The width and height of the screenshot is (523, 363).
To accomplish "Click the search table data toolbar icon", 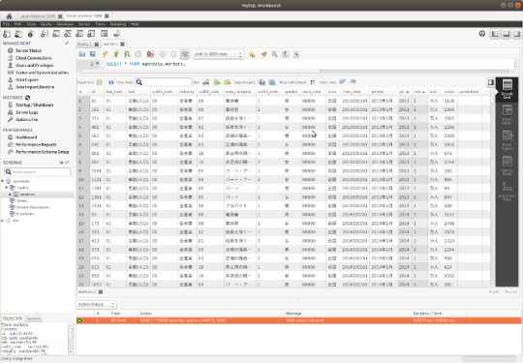I will [104, 34].
